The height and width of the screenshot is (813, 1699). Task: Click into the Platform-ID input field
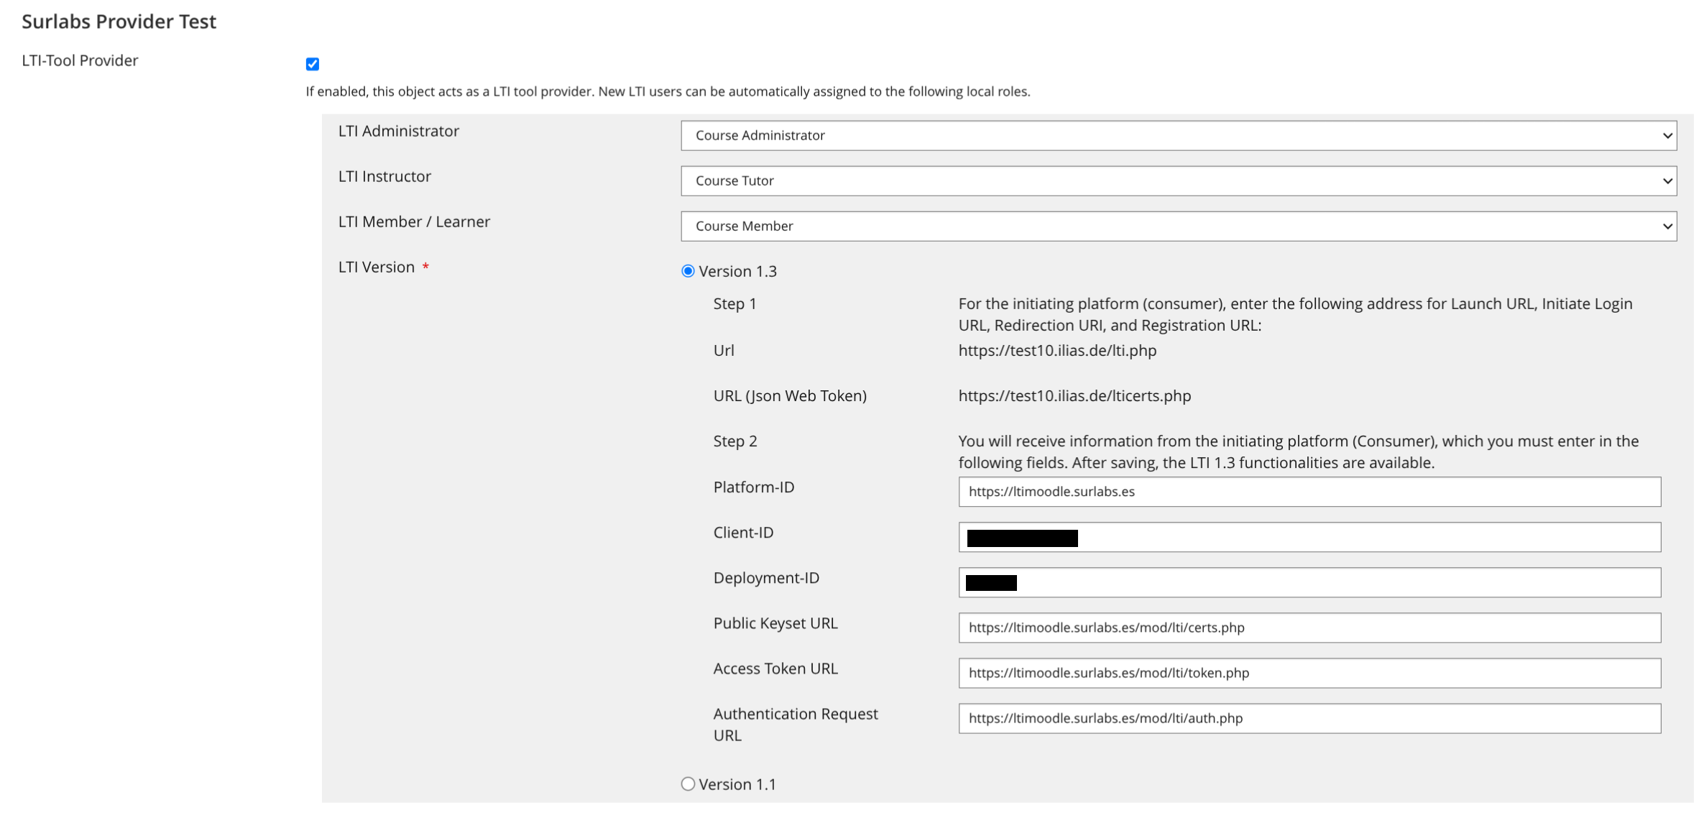coord(1309,492)
